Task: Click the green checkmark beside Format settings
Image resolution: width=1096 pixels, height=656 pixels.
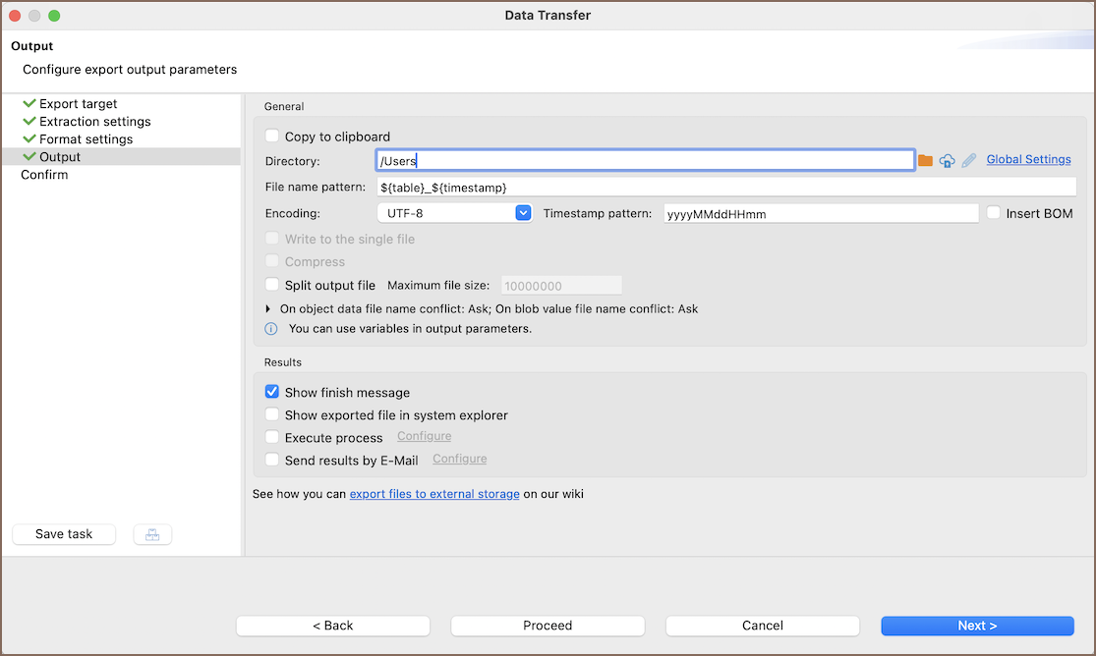Action: (29, 138)
